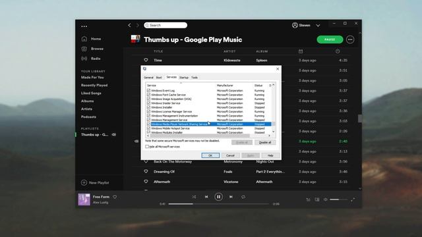The width and height of the screenshot is (422, 237).
Task: Uncheck the Windows Insider Service
Action: 148,103
